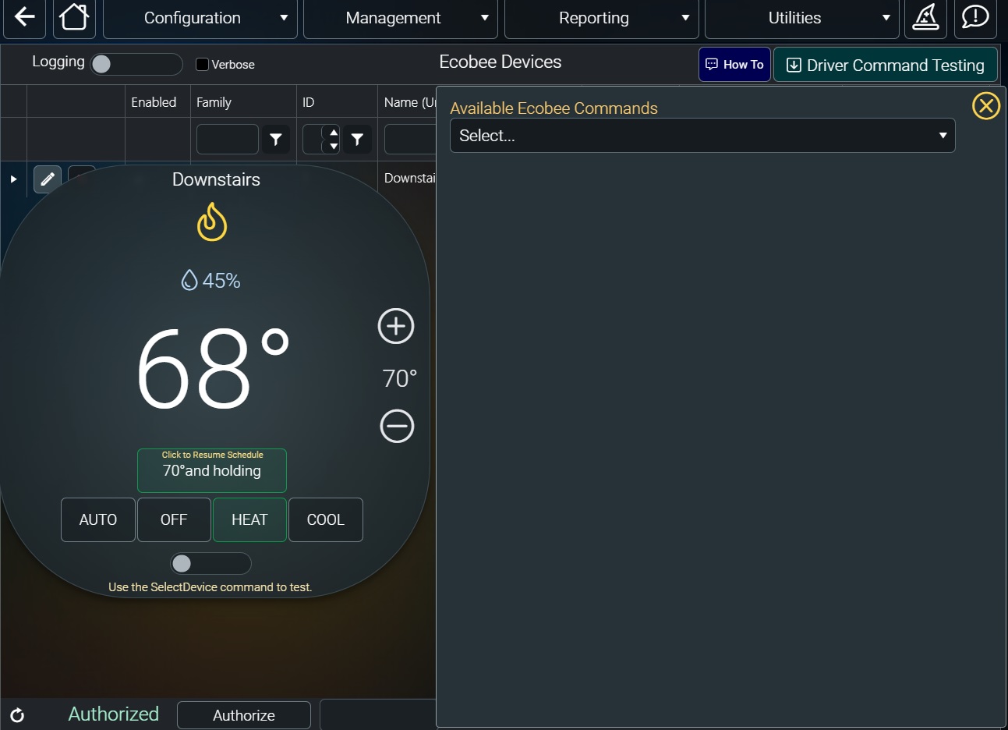Click the flame heating status icon
The width and height of the screenshot is (1008, 730).
(212, 221)
